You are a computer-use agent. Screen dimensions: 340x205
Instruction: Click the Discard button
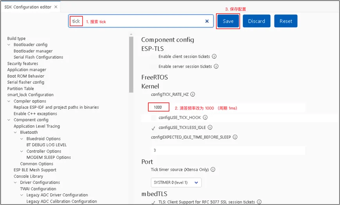(256, 21)
